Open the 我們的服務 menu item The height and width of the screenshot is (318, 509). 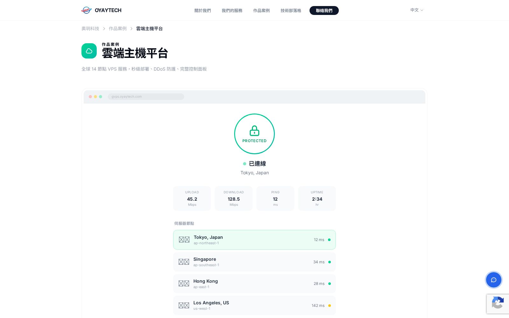point(232,10)
